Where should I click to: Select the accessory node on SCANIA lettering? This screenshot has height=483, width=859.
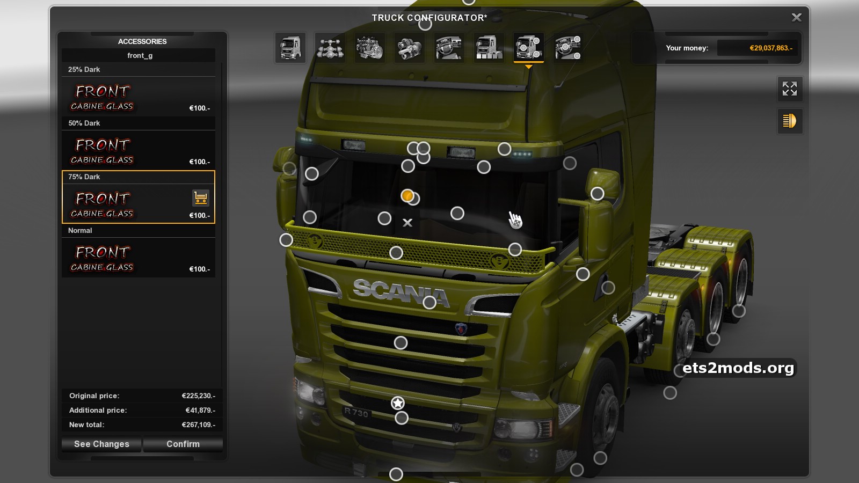[x=429, y=303]
